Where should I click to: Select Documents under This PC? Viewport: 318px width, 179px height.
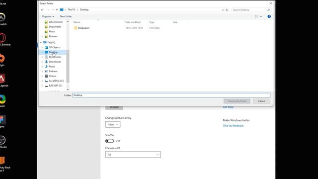point(55,57)
